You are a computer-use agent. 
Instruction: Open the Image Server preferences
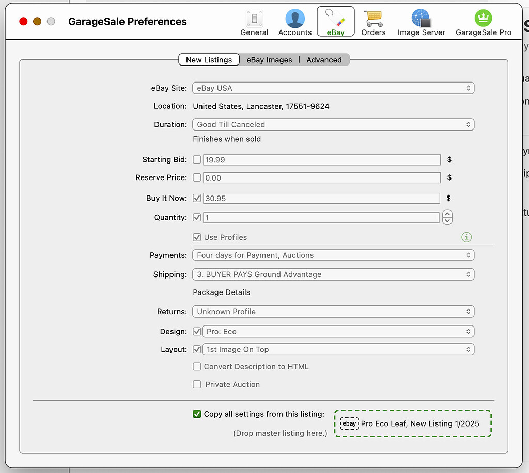point(421,23)
